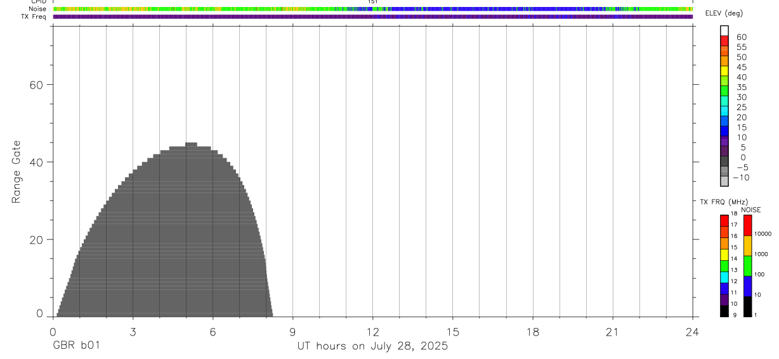Viewport: 779px width, 359px height.
Task: Select the cyan ELEV swatch near 25
Action: click(x=724, y=111)
